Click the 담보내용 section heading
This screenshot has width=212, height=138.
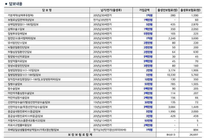point(16,4)
